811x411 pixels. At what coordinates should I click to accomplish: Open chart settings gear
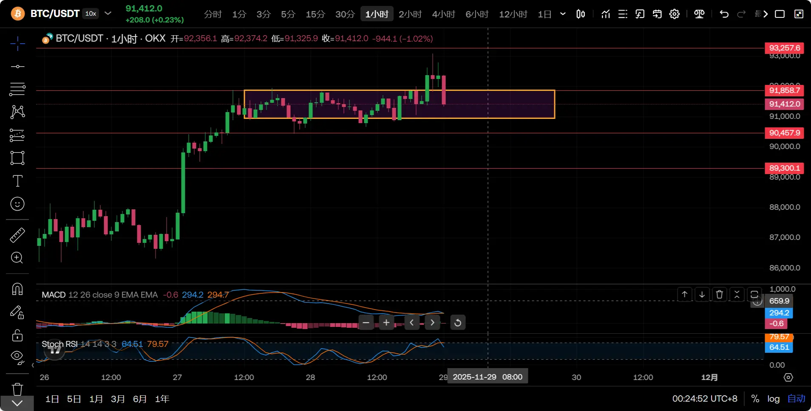click(675, 14)
